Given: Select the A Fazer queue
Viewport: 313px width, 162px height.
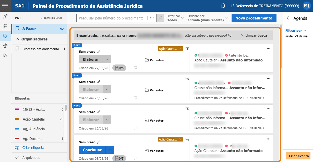Looking at the screenshot, I should click(x=39, y=29).
